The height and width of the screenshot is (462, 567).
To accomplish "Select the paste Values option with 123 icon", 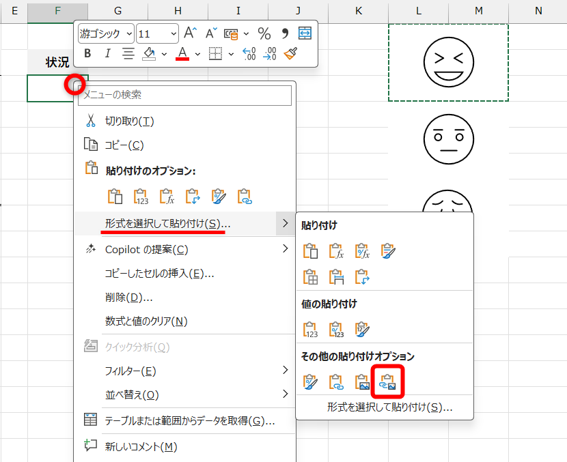I will click(311, 330).
